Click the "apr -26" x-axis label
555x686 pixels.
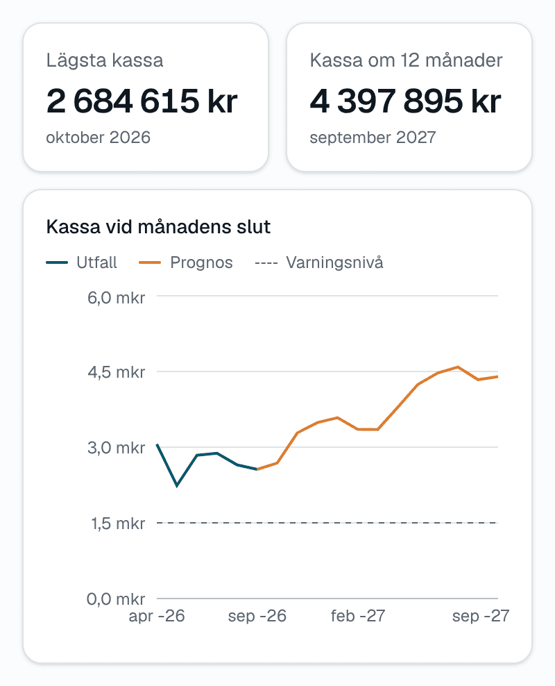tap(157, 616)
